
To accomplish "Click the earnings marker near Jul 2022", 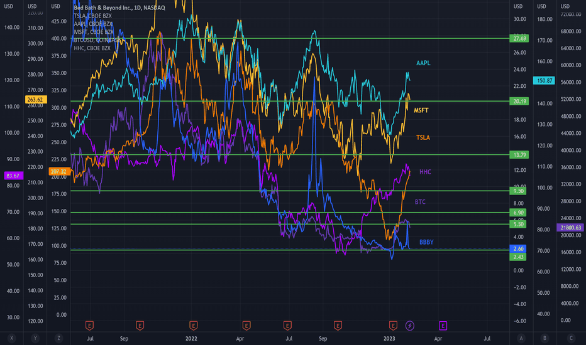I will [287, 326].
